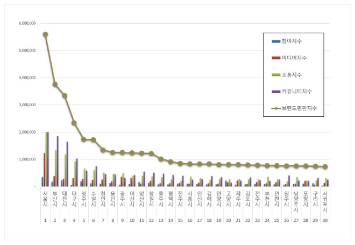Click the 커뮤니티지수 purple legend swatch

pyautogui.click(x=275, y=91)
